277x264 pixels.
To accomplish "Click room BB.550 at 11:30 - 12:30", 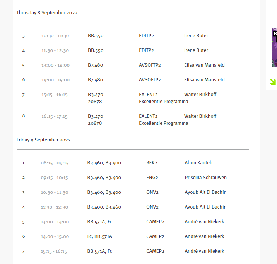I will coord(96,50).
